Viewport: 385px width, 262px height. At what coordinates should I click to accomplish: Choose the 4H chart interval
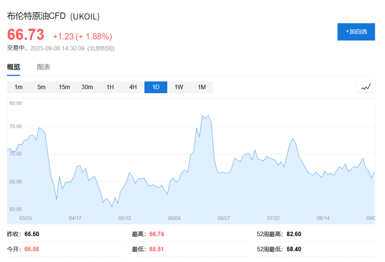[133, 87]
